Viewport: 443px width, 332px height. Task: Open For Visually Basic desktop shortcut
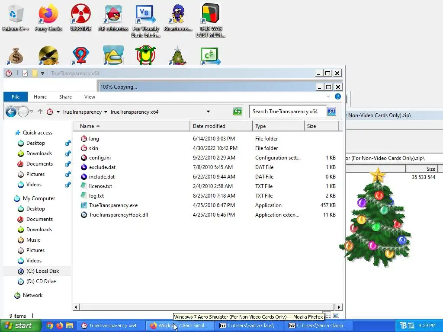146,21
